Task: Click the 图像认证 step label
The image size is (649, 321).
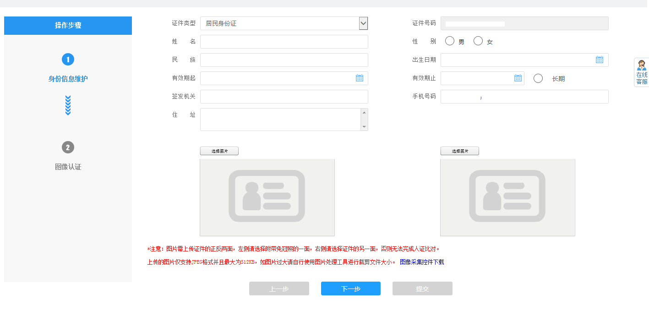Action: (x=68, y=167)
